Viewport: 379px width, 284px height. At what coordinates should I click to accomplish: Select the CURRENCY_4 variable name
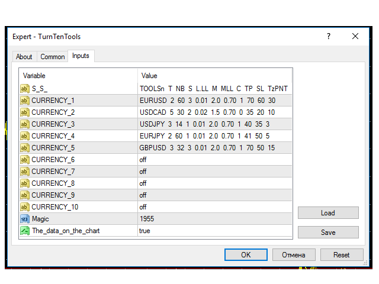[x=53, y=136]
